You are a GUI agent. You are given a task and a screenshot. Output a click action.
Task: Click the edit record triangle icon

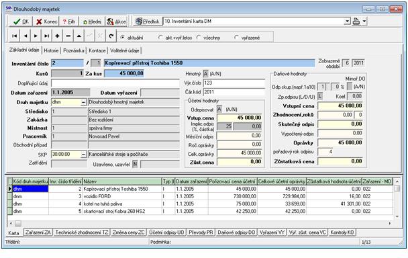tap(79, 36)
